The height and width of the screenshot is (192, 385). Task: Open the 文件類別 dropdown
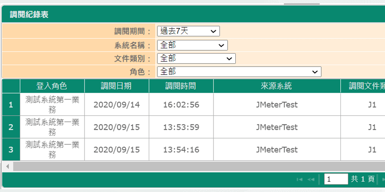(x=196, y=59)
